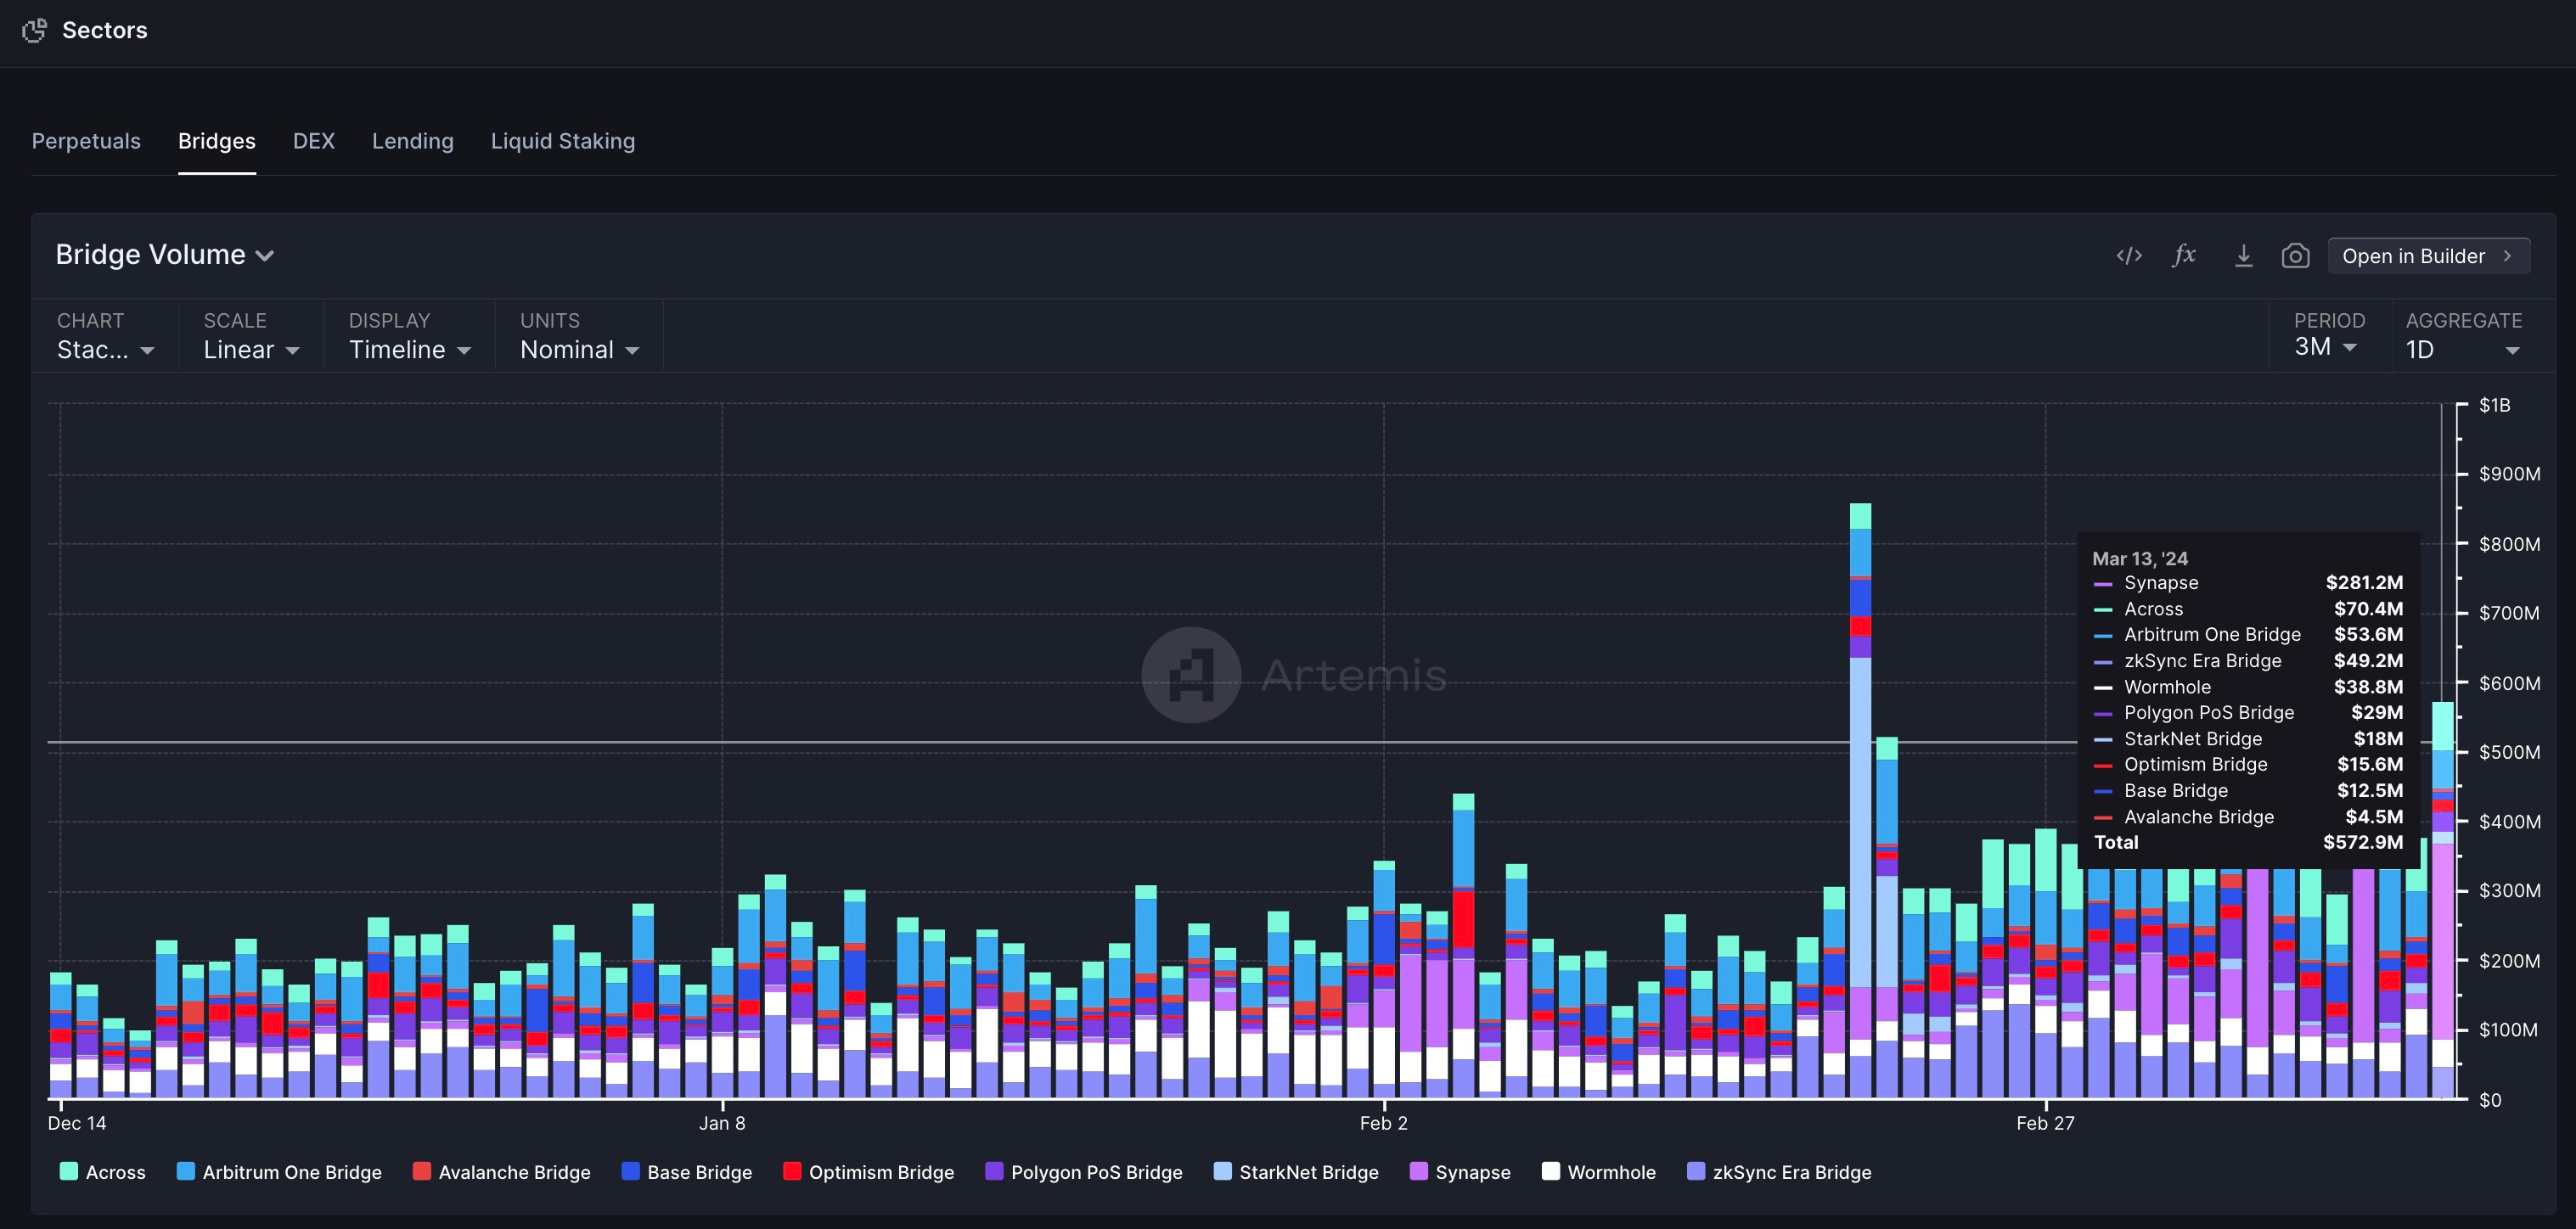Image resolution: width=2576 pixels, height=1229 pixels.
Task: Click Wormhole $38.8M tooltip row
Action: (x=2248, y=687)
